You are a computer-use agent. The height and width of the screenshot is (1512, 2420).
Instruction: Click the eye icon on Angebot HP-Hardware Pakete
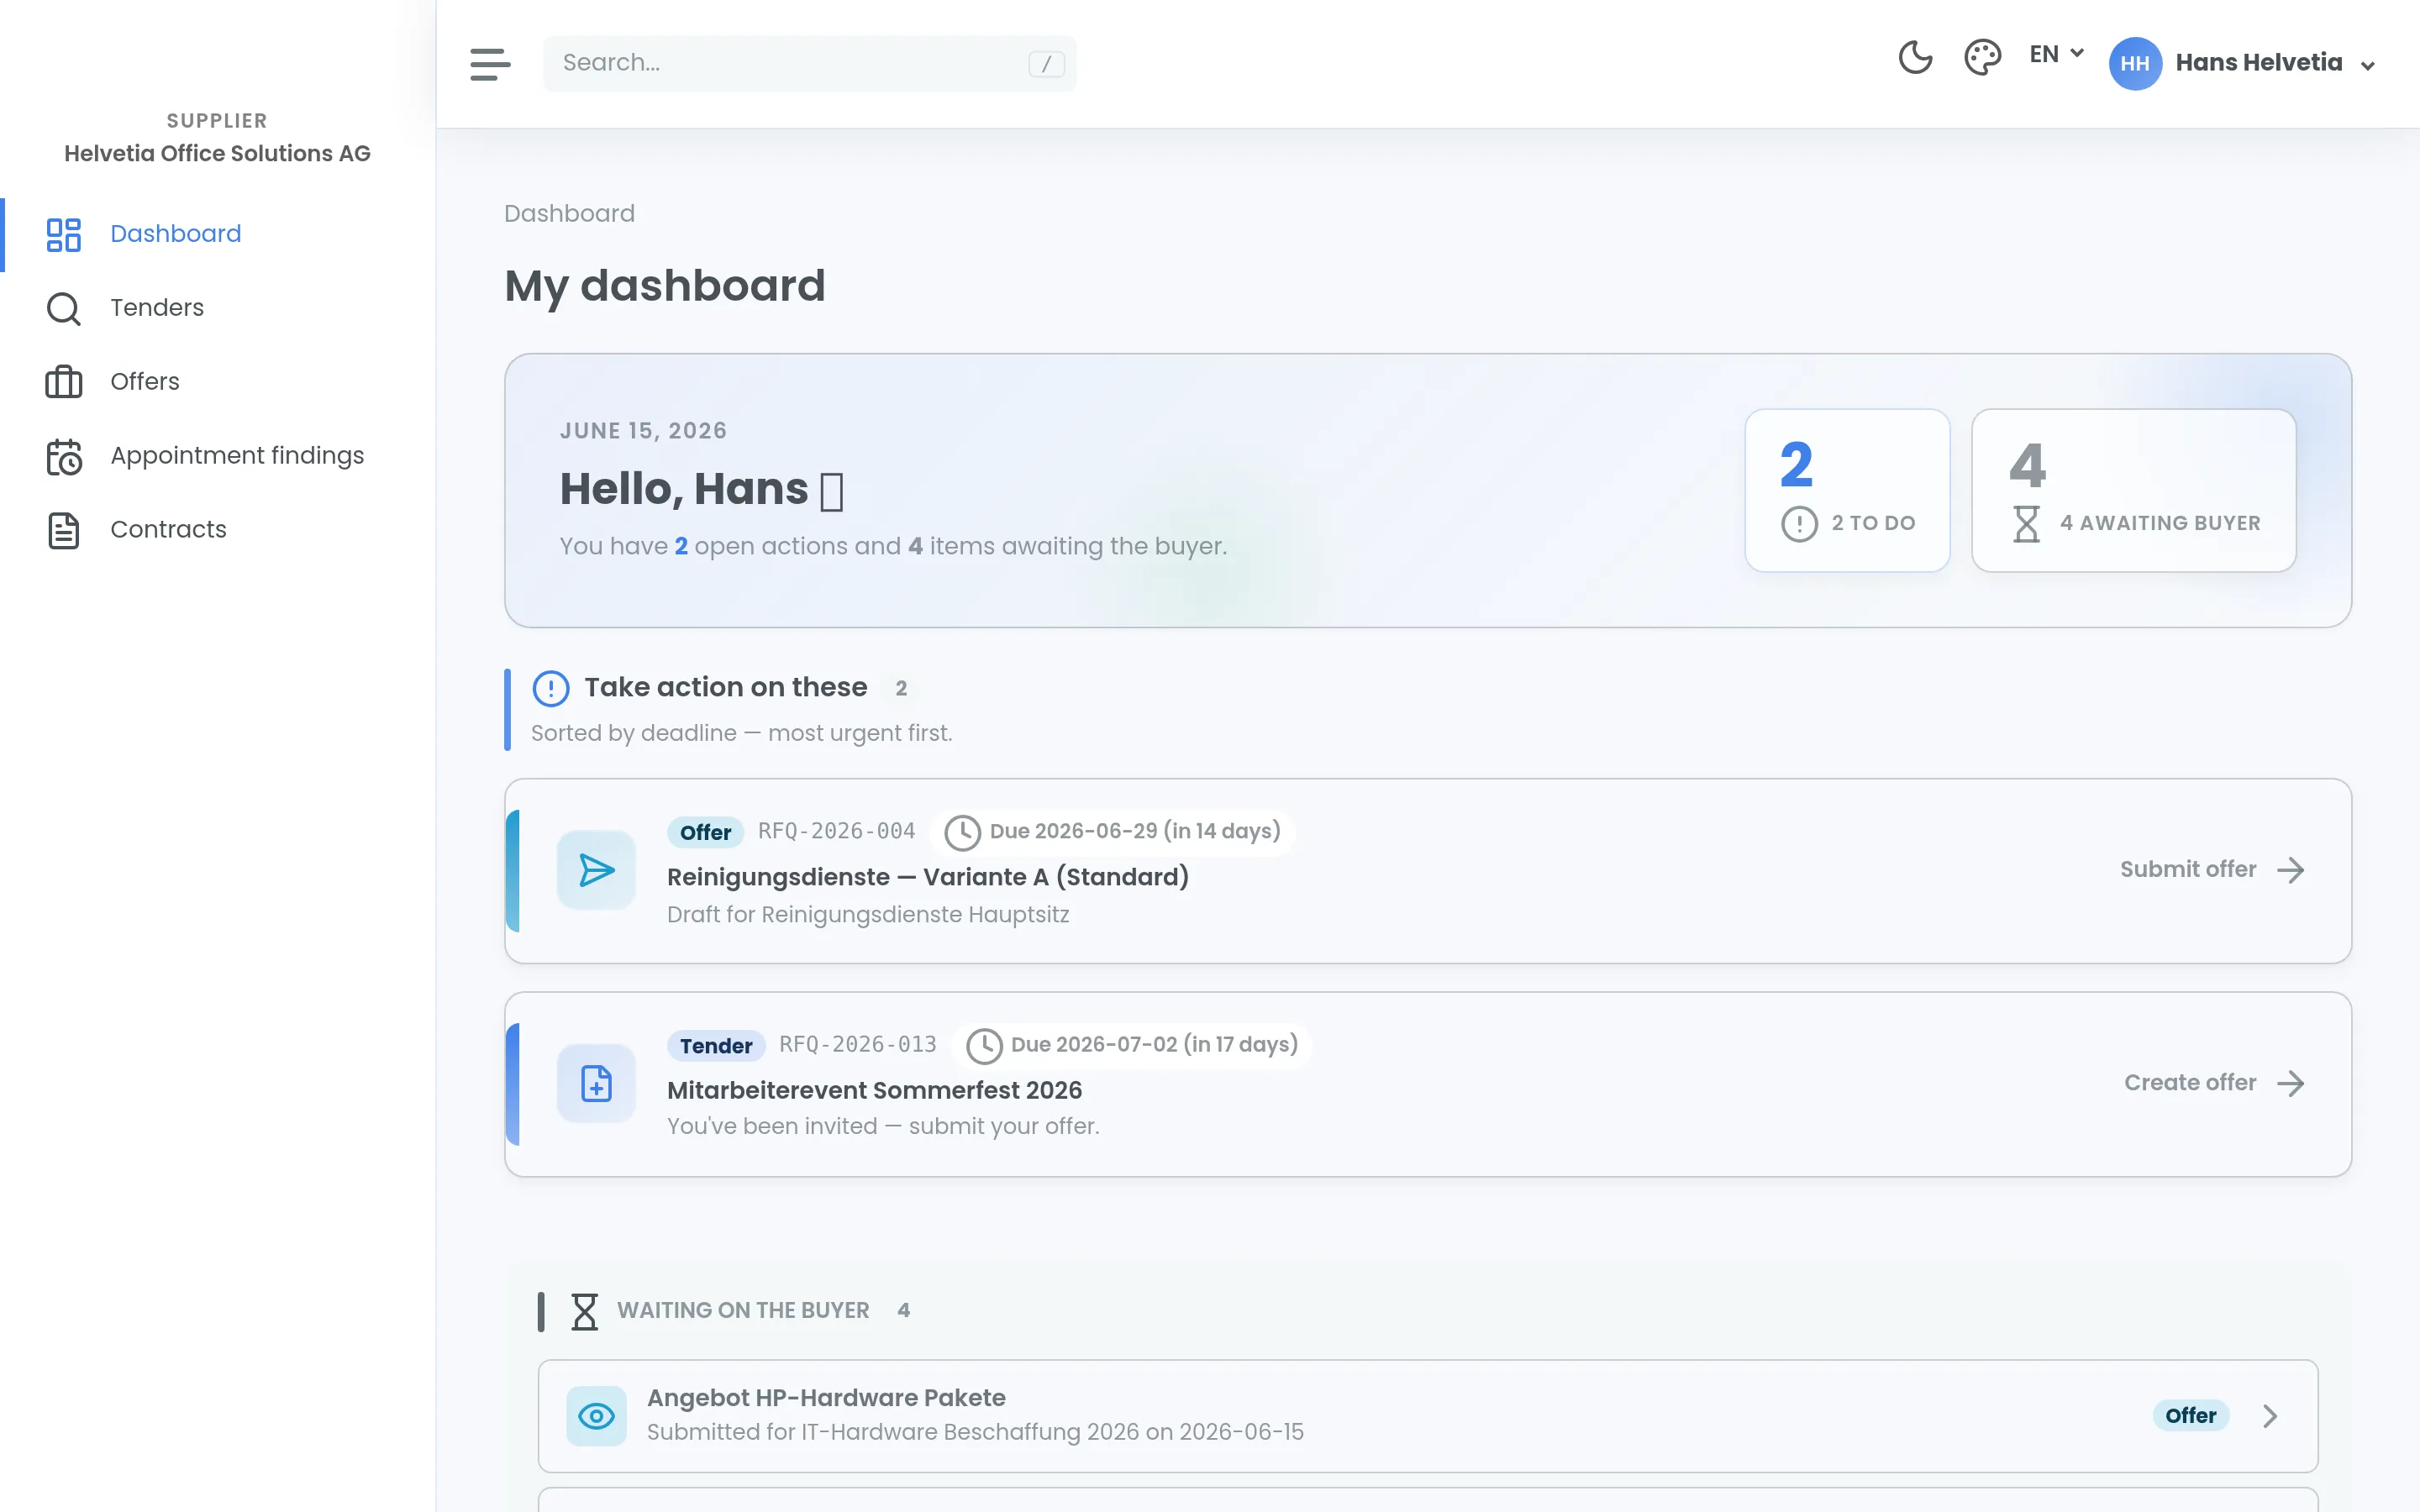[x=596, y=1416]
